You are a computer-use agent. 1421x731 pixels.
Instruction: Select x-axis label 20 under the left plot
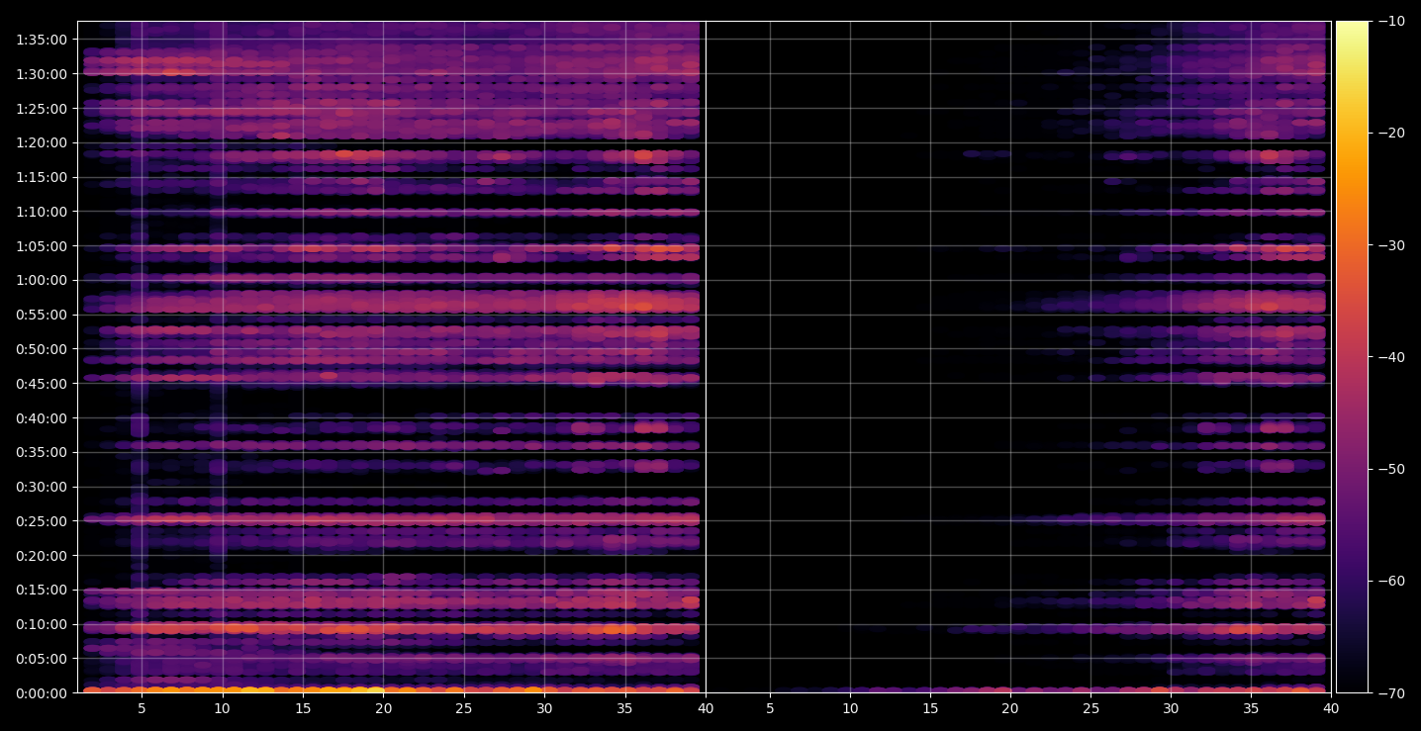click(383, 708)
